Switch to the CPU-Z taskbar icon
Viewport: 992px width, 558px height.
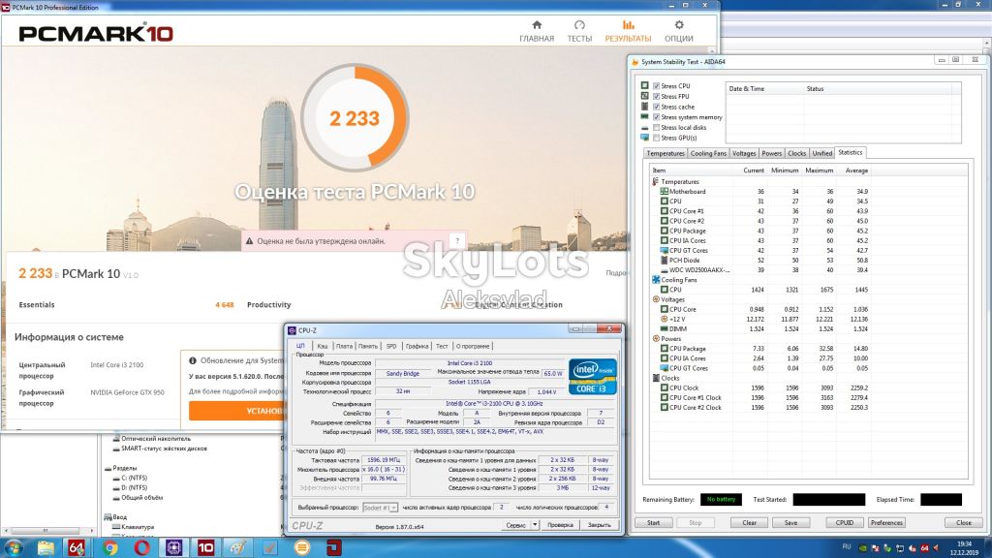[x=174, y=548]
